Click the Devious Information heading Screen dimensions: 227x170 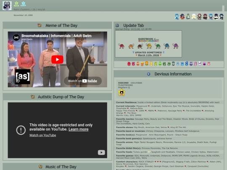click(173, 74)
